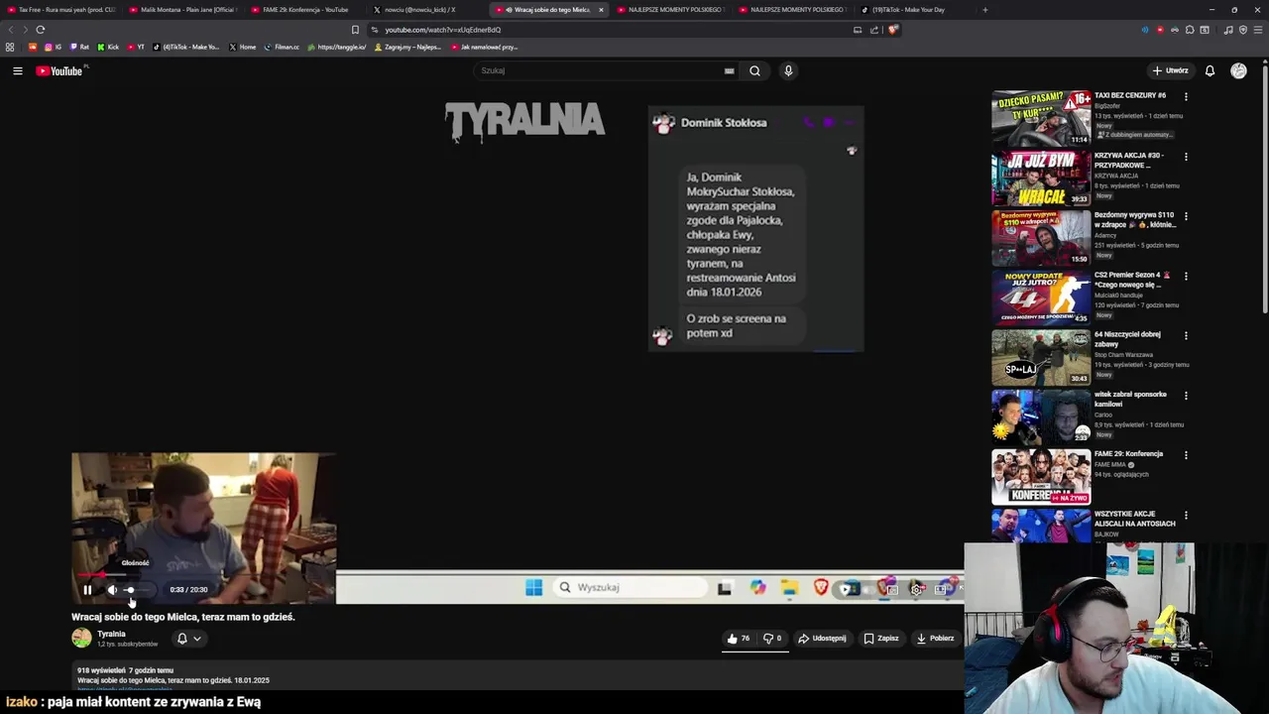Click Windows Start button in video taskbar
This screenshot has height=714, width=1269.
tap(533, 587)
